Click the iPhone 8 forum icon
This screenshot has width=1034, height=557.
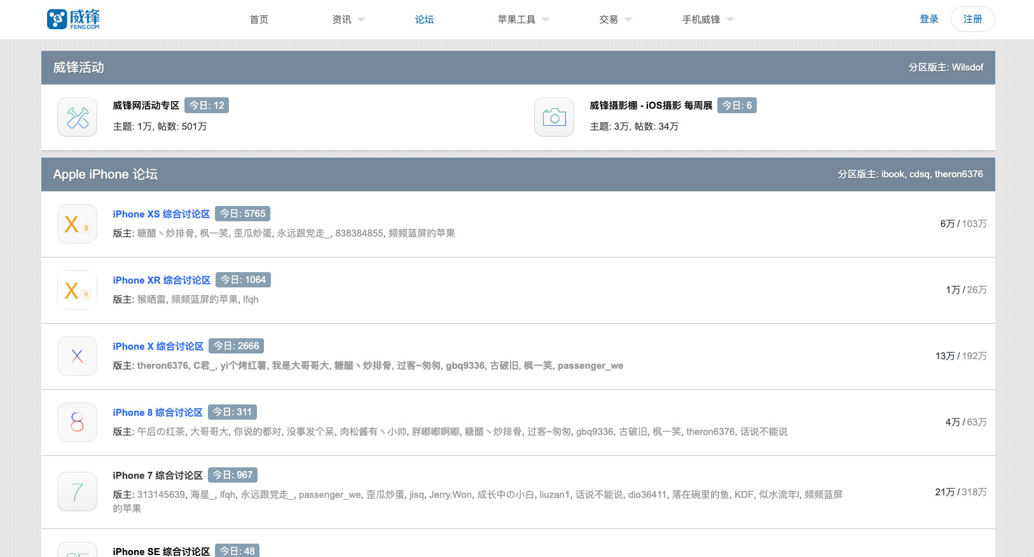tap(77, 422)
